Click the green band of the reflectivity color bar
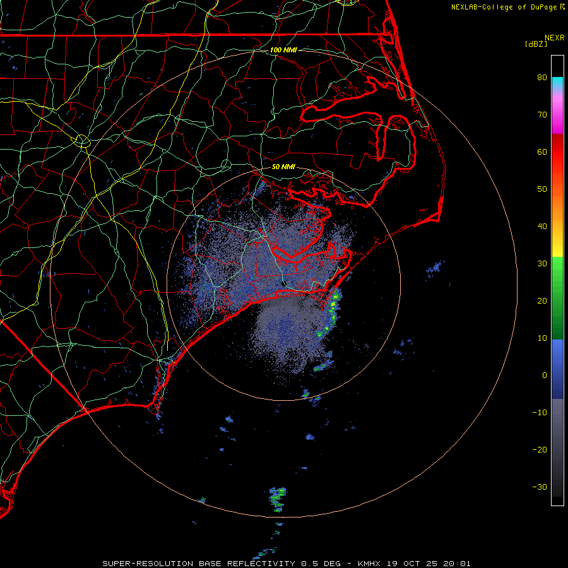The image size is (568, 568). click(557, 298)
